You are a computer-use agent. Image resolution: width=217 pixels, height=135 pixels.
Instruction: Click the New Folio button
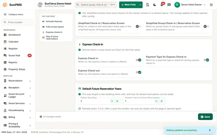[129, 5]
